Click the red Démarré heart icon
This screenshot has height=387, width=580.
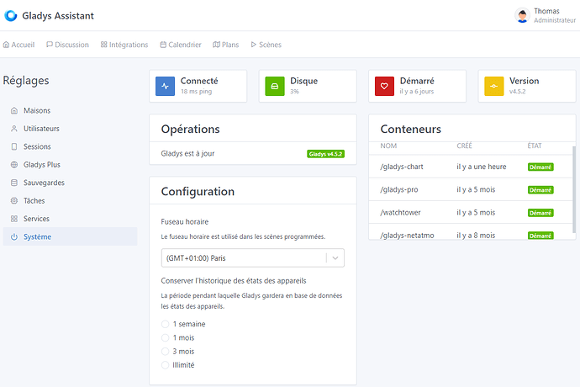tap(384, 87)
